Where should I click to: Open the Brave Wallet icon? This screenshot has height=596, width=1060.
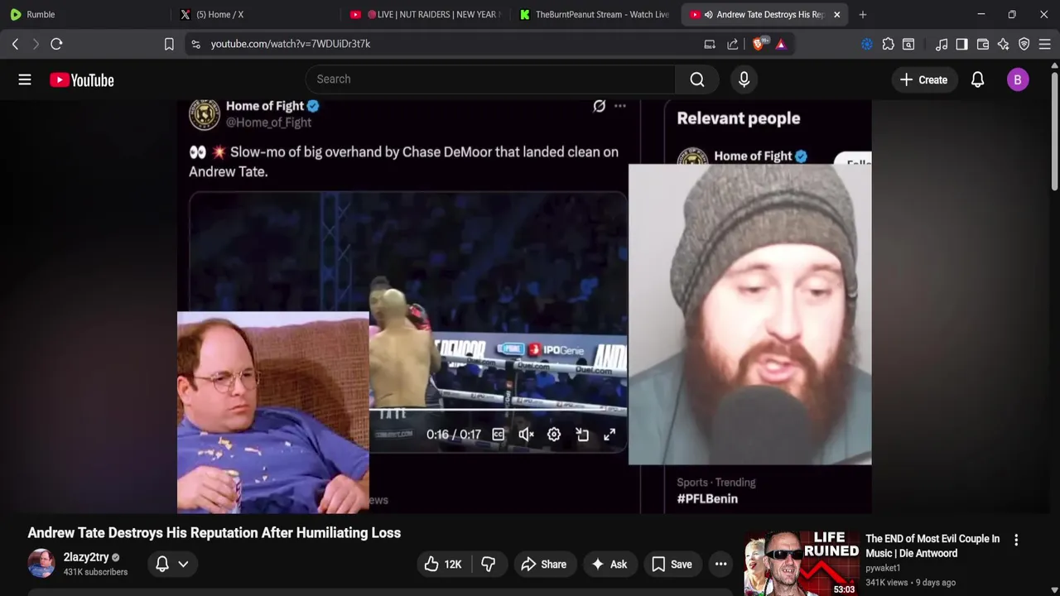click(983, 44)
